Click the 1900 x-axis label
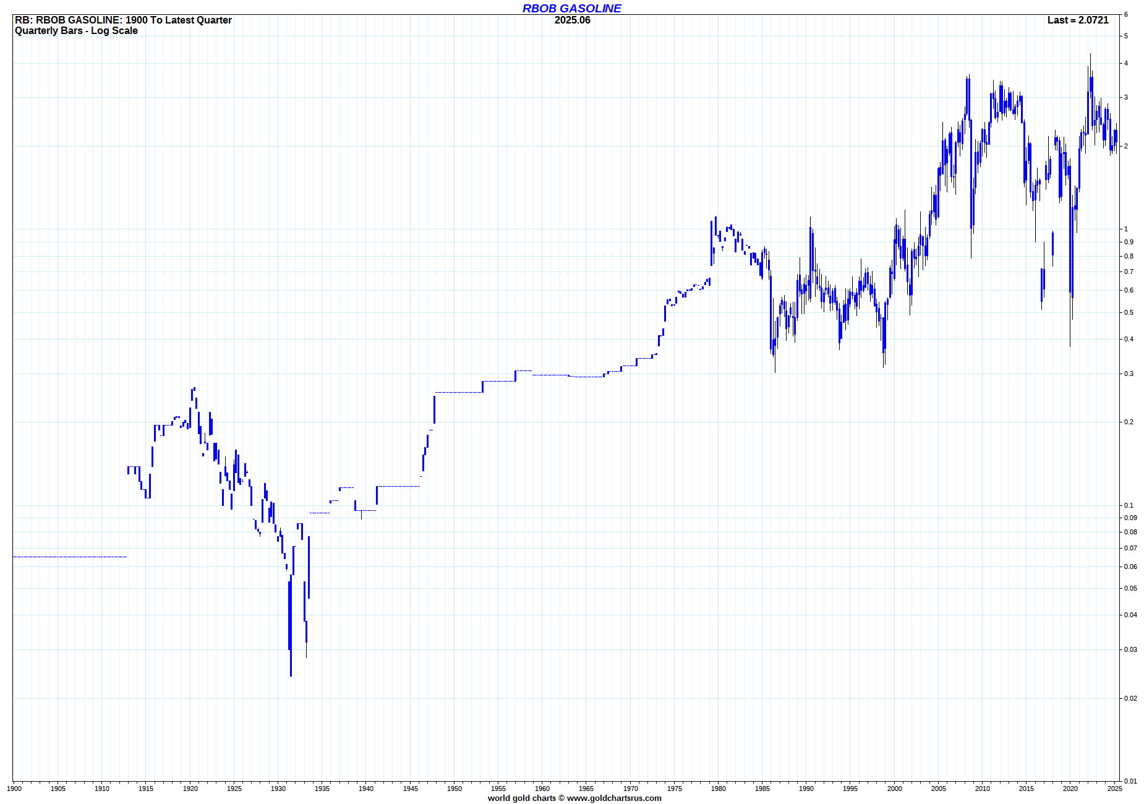Viewport: 1144px width, 804px height. point(14,788)
